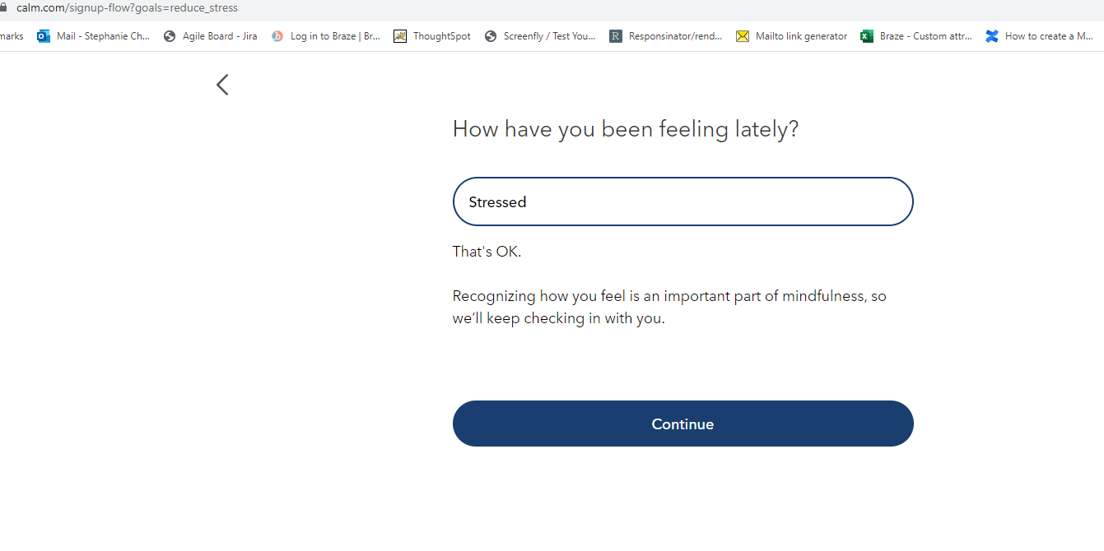Screen dimensions: 1104x551
Task: Open the Mail - Stephanie Ch bookmark text
Action: click(103, 36)
